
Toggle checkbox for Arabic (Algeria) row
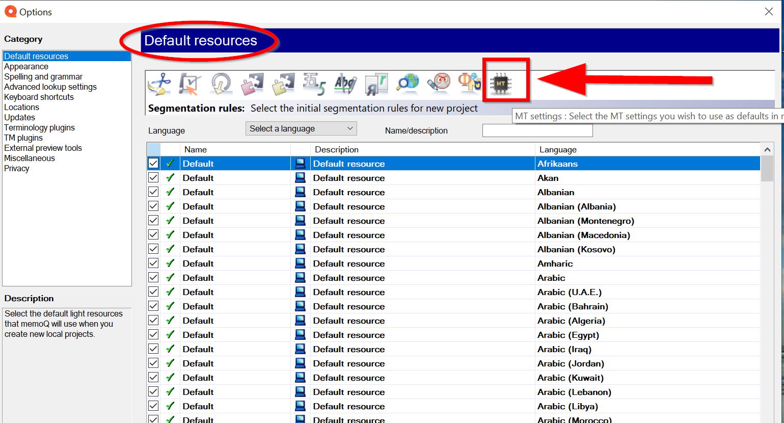[153, 321]
